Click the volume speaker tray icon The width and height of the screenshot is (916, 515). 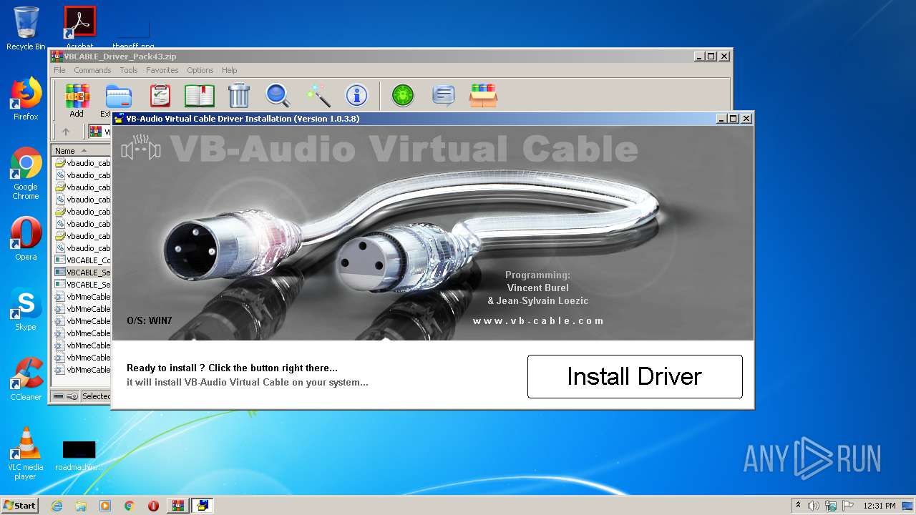click(814, 506)
